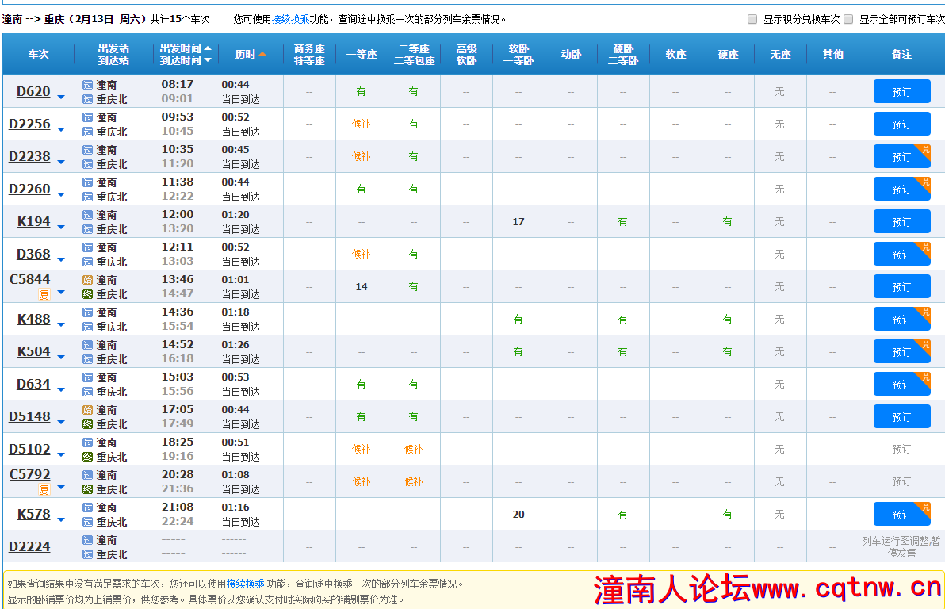Click the 过 icon for K578 重庆北

pyautogui.click(x=87, y=523)
